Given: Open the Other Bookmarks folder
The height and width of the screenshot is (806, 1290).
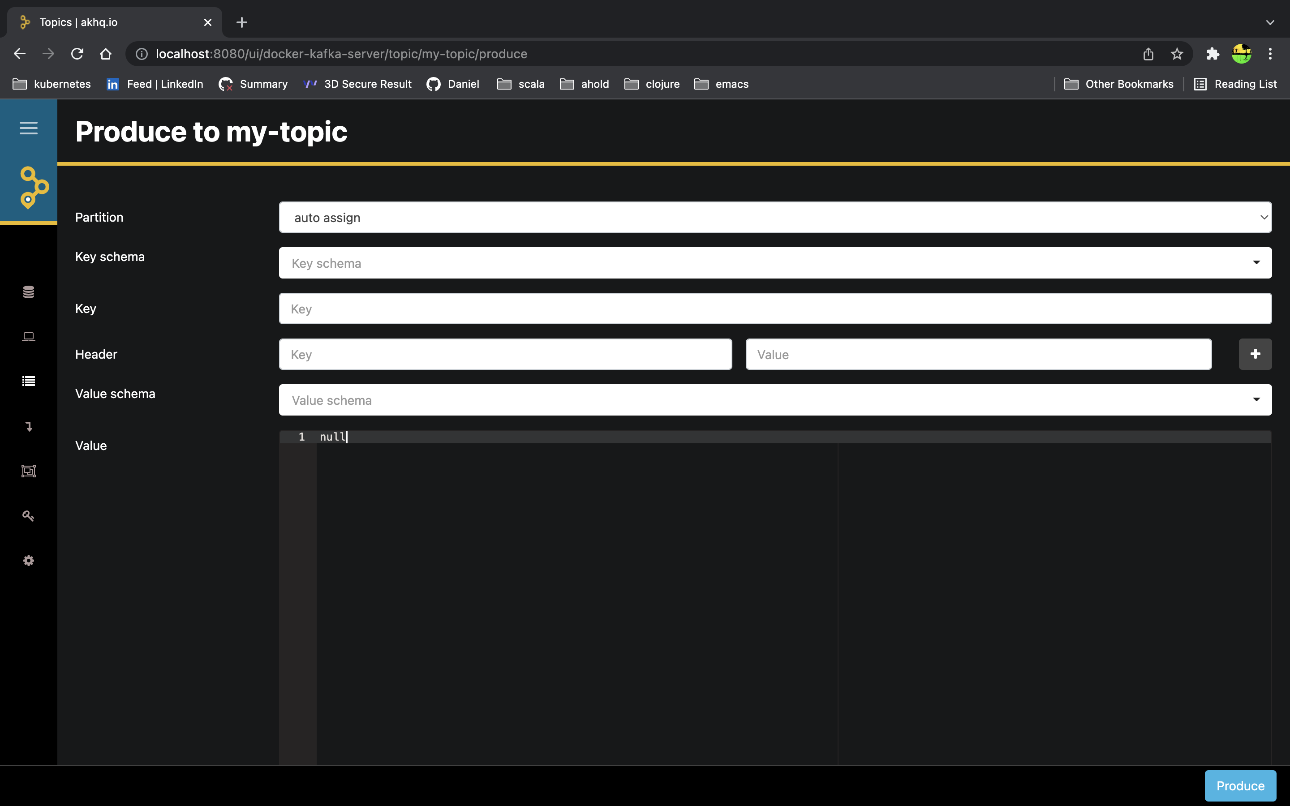Looking at the screenshot, I should [1119, 84].
